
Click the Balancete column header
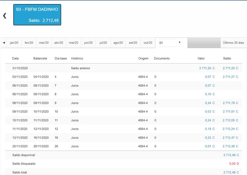(x=40, y=58)
